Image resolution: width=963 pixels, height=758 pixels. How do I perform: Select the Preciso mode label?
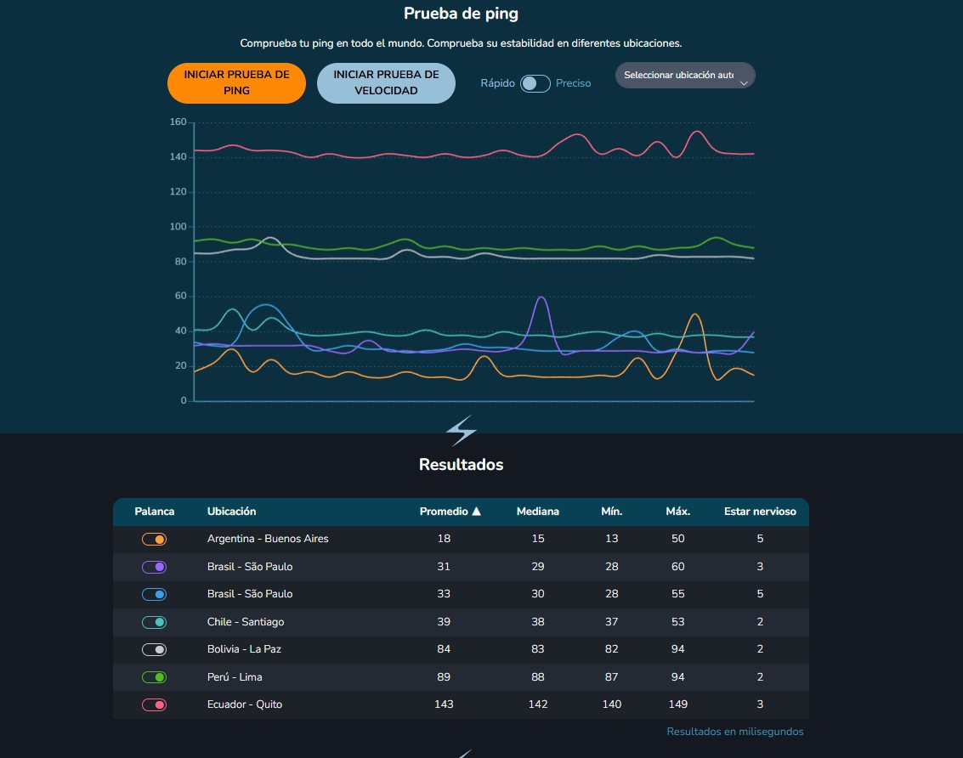573,83
